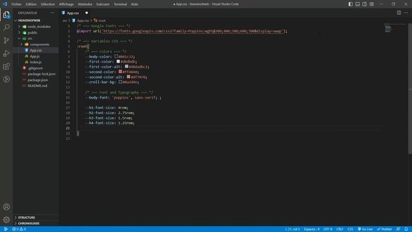Click the Visual Studio Code logo icon
The width and height of the screenshot is (412, 232).
5,4
